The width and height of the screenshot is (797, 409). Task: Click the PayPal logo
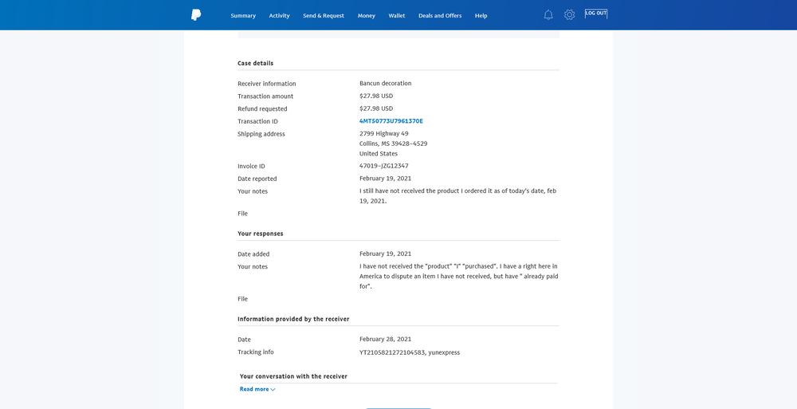tap(196, 15)
